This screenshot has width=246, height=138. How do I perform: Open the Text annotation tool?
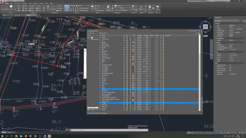point(48,7)
